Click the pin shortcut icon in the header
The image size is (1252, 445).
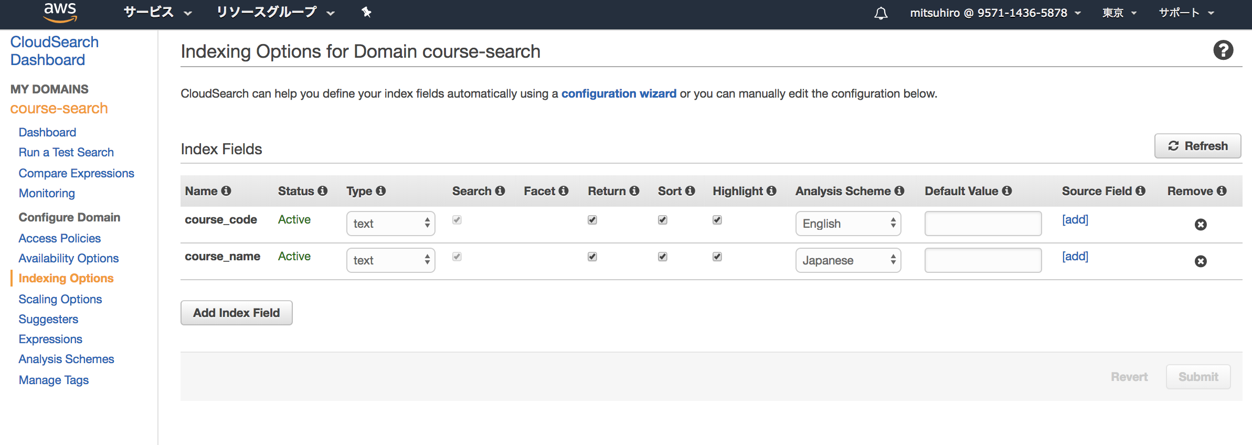coord(366,12)
